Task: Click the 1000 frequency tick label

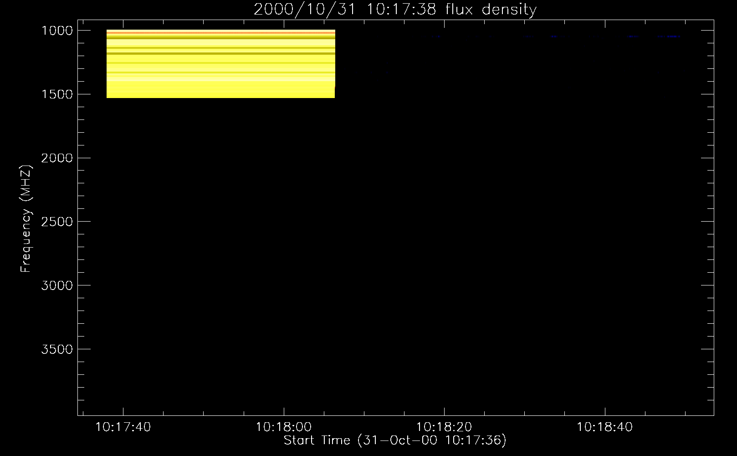Action: [57, 31]
